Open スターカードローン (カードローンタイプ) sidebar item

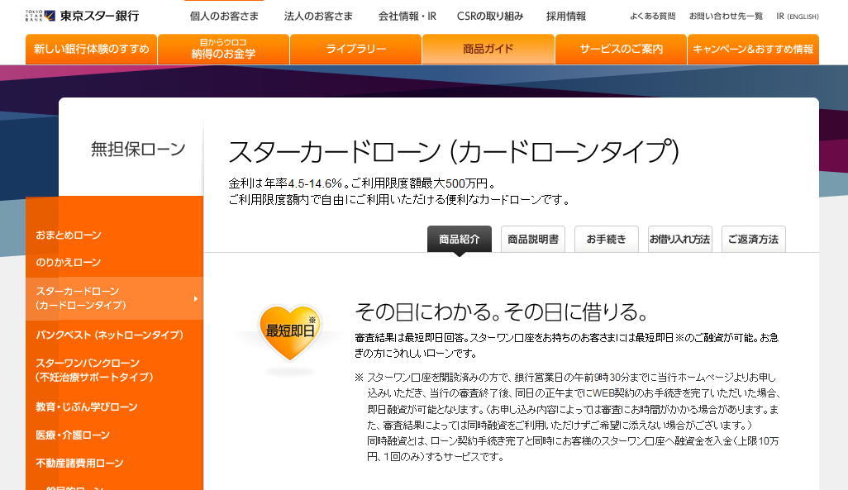[114, 298]
